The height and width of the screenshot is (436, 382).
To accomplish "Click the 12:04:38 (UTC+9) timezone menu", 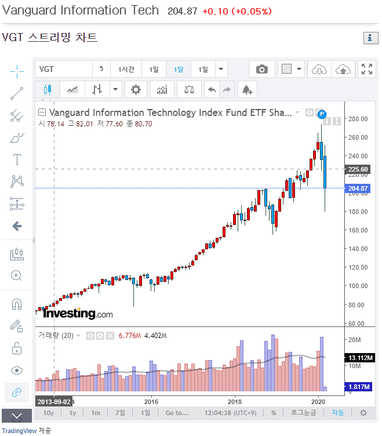I will 230,413.
